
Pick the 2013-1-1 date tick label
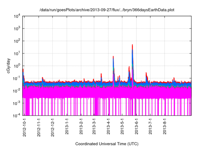(67, 126)
